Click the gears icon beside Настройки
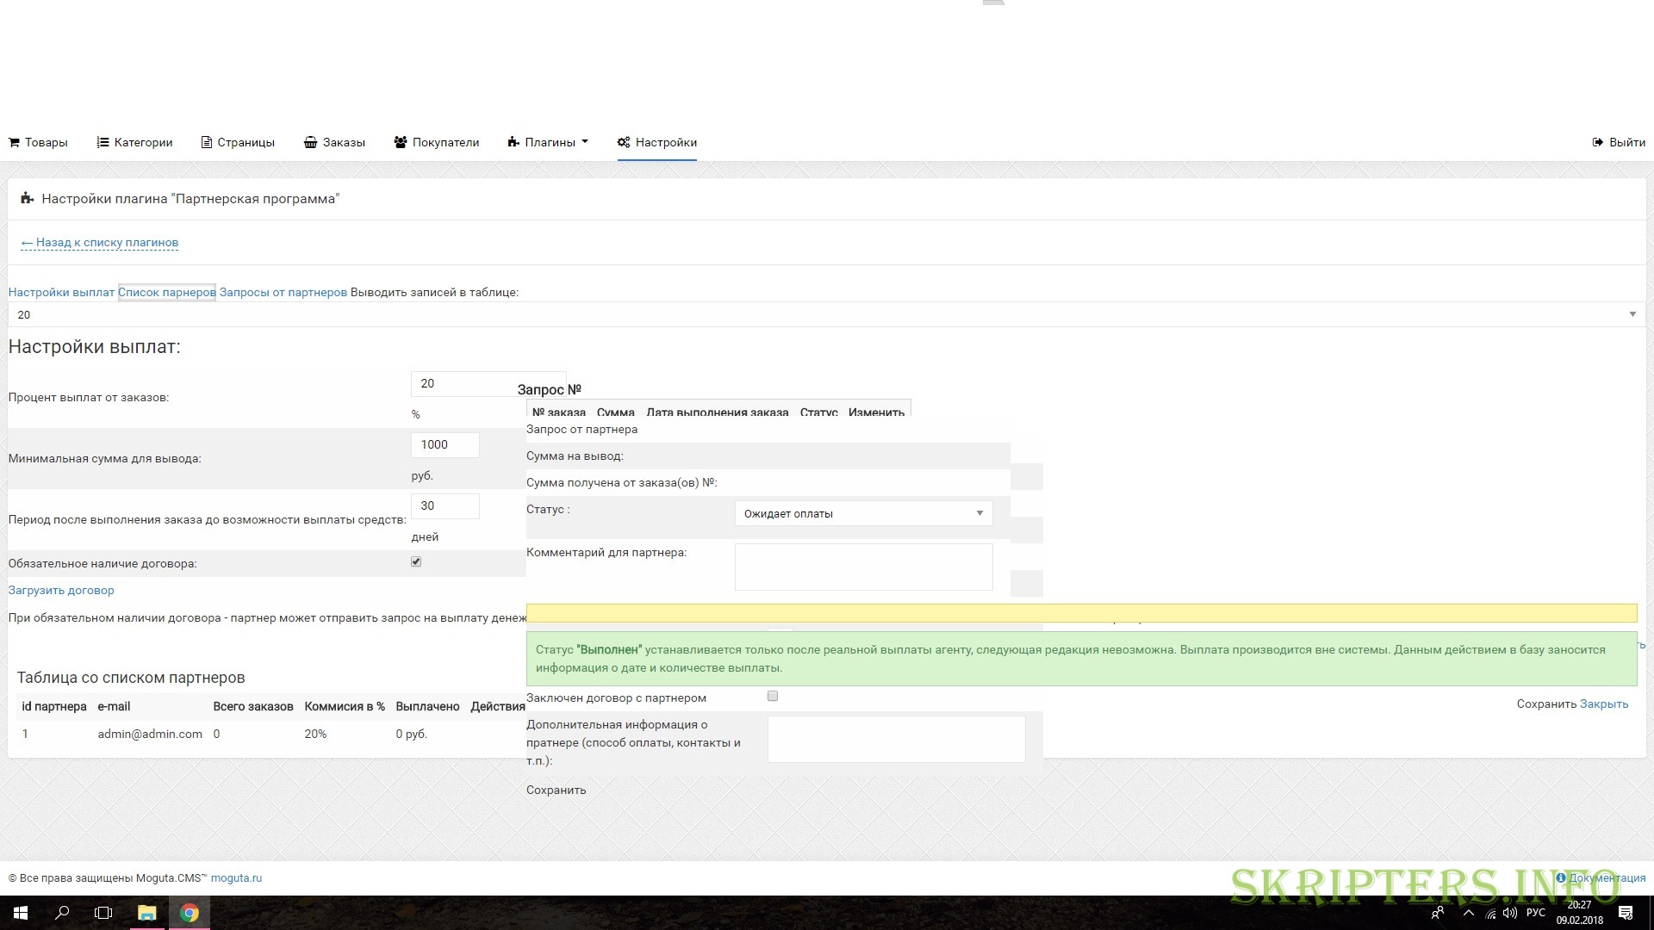Viewport: 1654px width, 930px height. tap(624, 142)
